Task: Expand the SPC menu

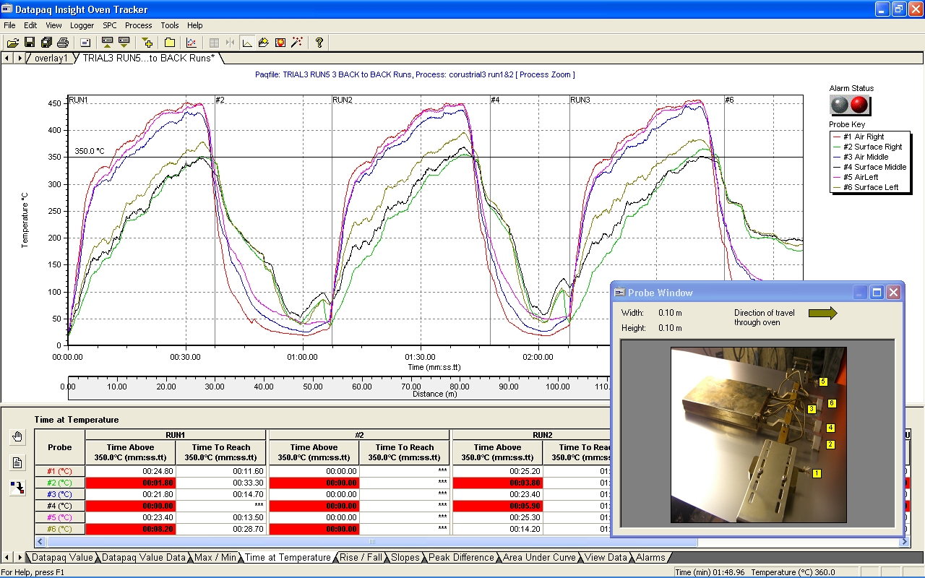Action: click(x=109, y=25)
